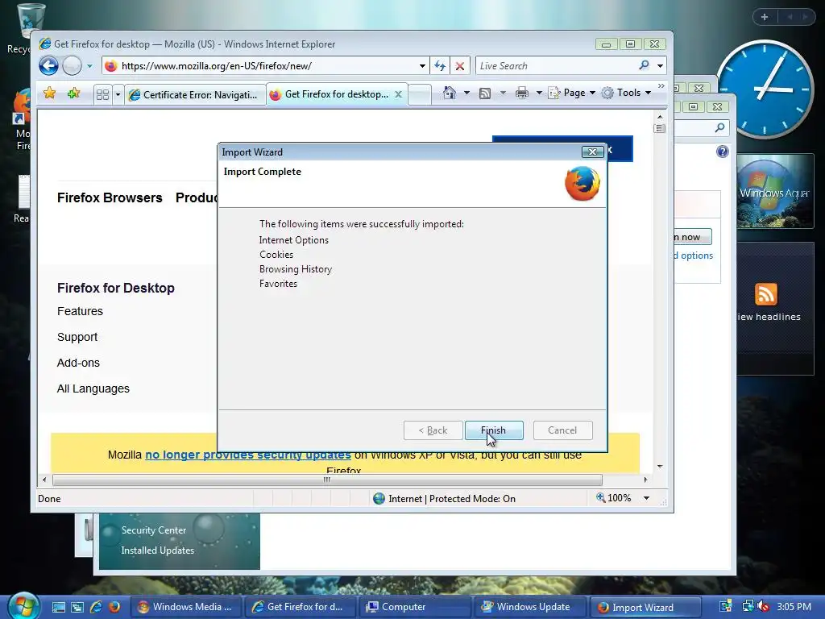Click the help icon in Windows Update window

point(723,152)
